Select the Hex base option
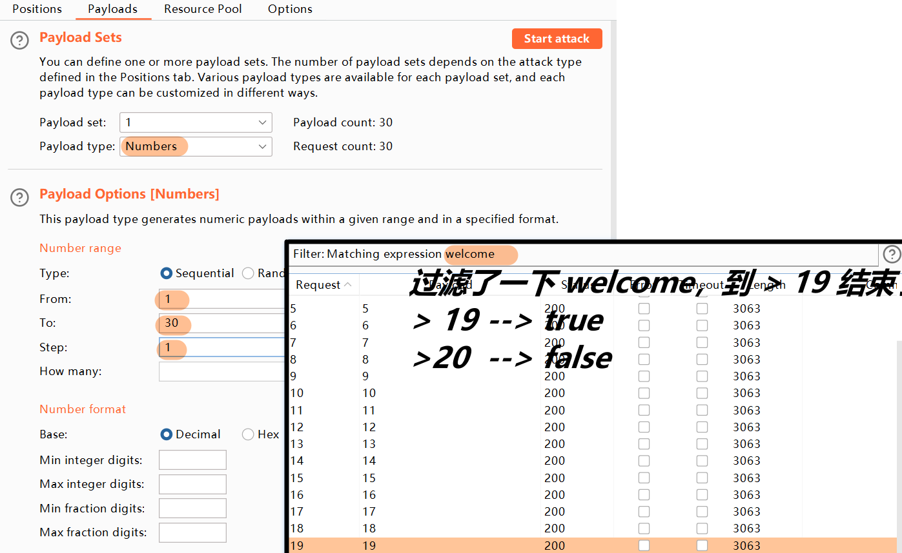The image size is (902, 553). coord(248,434)
